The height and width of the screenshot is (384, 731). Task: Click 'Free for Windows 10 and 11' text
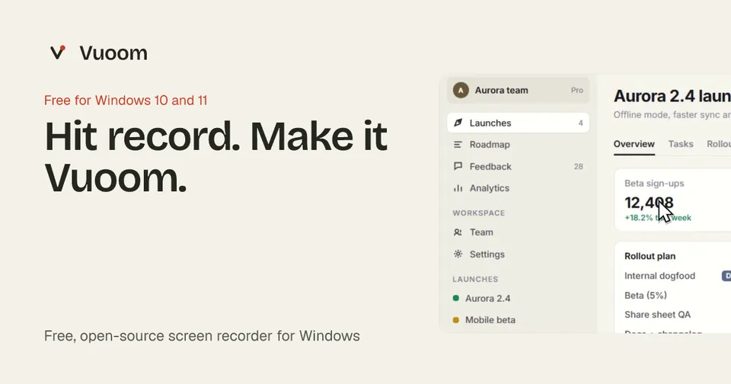coord(126,101)
